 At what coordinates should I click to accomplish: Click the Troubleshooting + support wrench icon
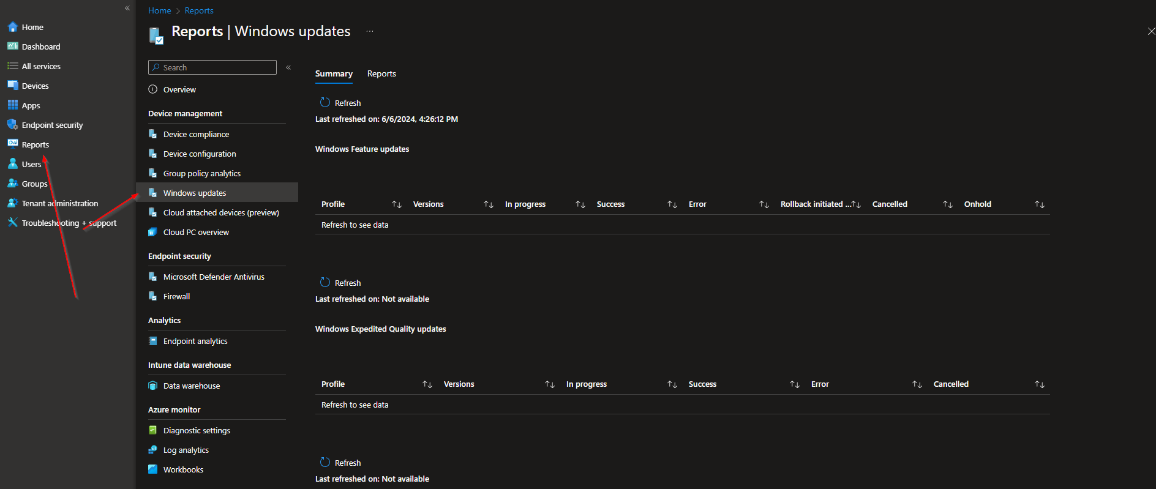13,223
